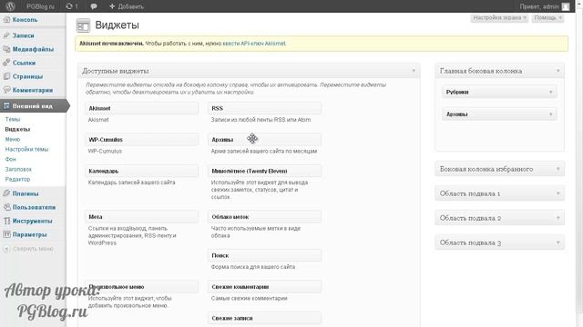Click the Консоль dashboard icon
The height and width of the screenshot is (327, 583).
[6, 20]
